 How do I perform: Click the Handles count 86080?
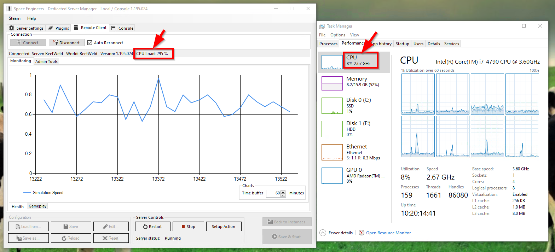click(x=458, y=195)
